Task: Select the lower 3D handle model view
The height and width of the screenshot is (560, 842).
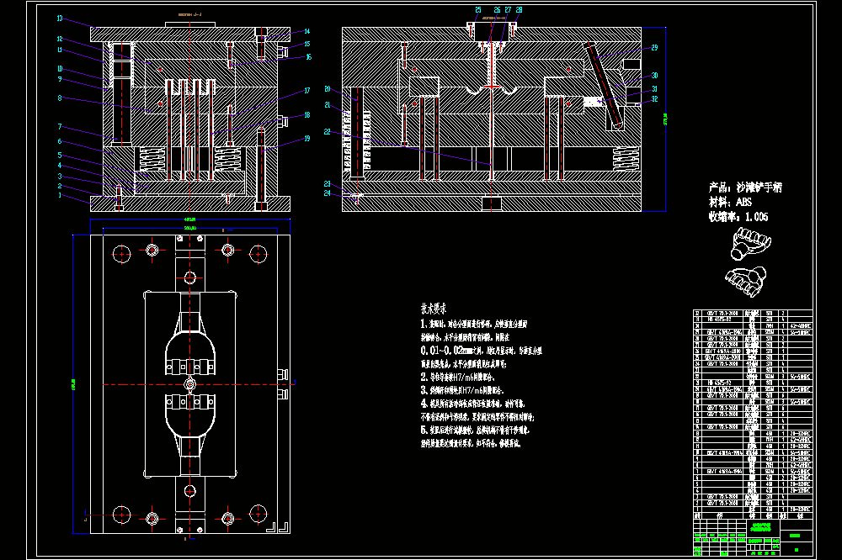Action: pos(746,281)
